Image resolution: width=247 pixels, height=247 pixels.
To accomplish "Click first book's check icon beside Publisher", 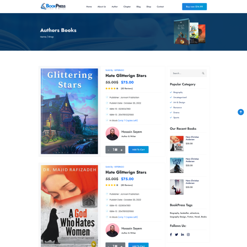I will [107, 97].
